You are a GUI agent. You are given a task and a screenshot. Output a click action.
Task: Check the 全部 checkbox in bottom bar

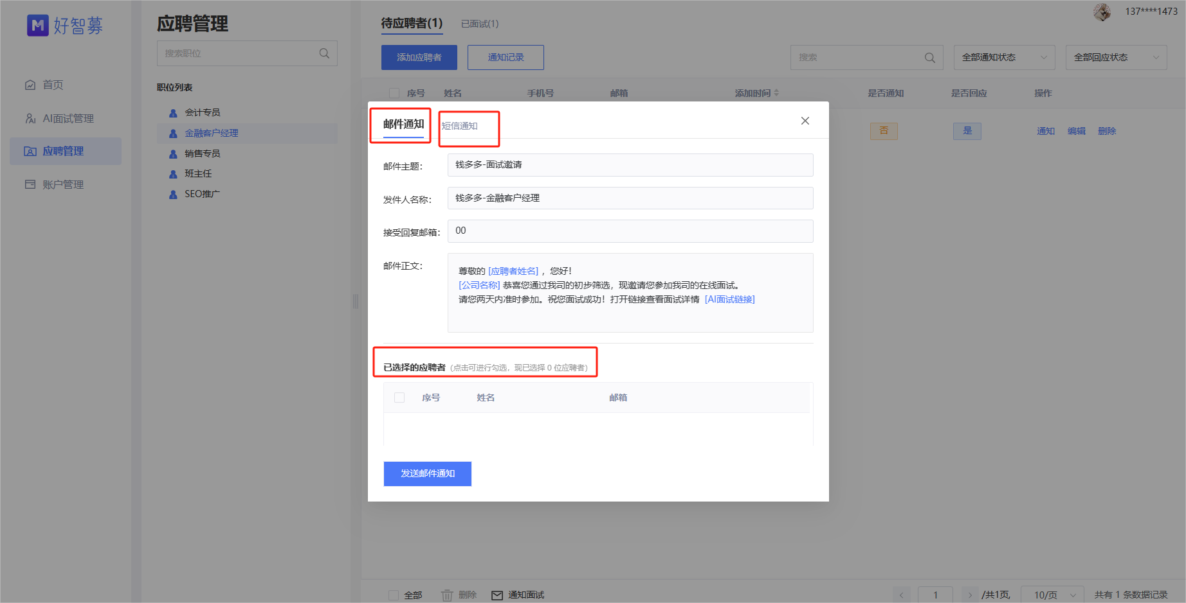pyautogui.click(x=394, y=595)
